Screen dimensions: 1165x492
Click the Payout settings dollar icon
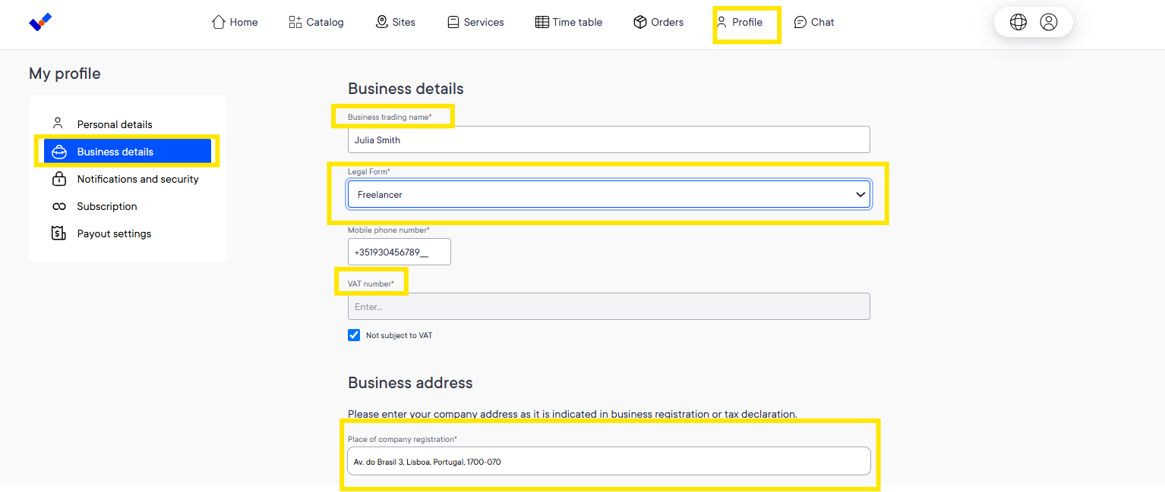pos(58,233)
